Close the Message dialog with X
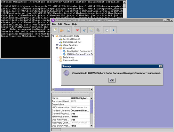174x132 pixels. pos(160,66)
